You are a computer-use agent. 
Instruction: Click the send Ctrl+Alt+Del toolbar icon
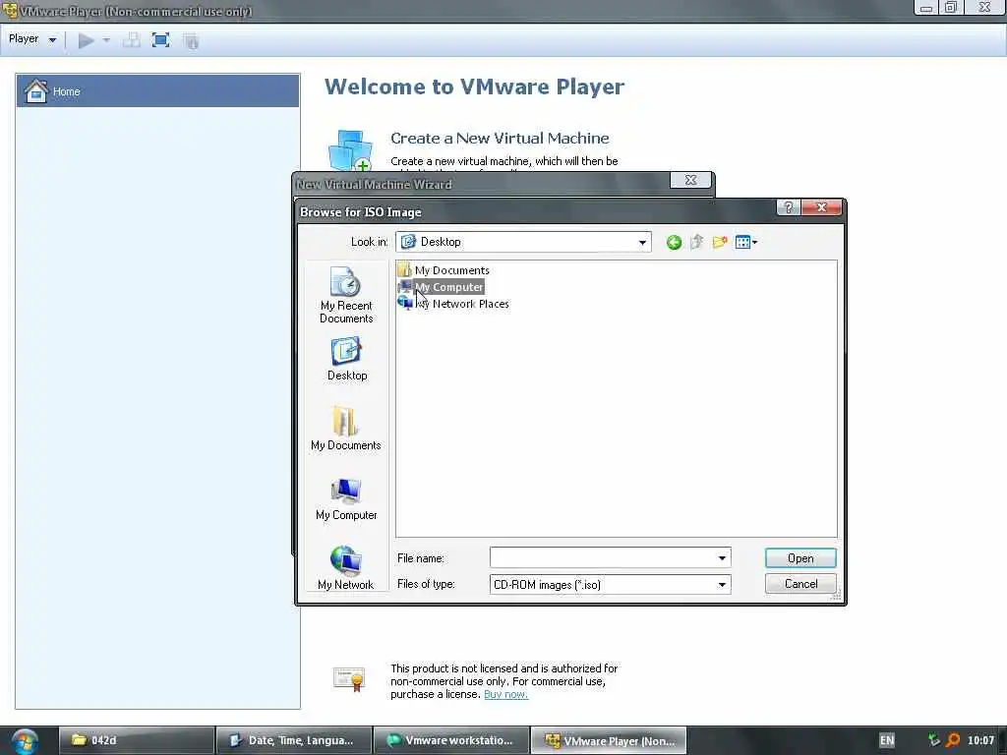(x=132, y=40)
